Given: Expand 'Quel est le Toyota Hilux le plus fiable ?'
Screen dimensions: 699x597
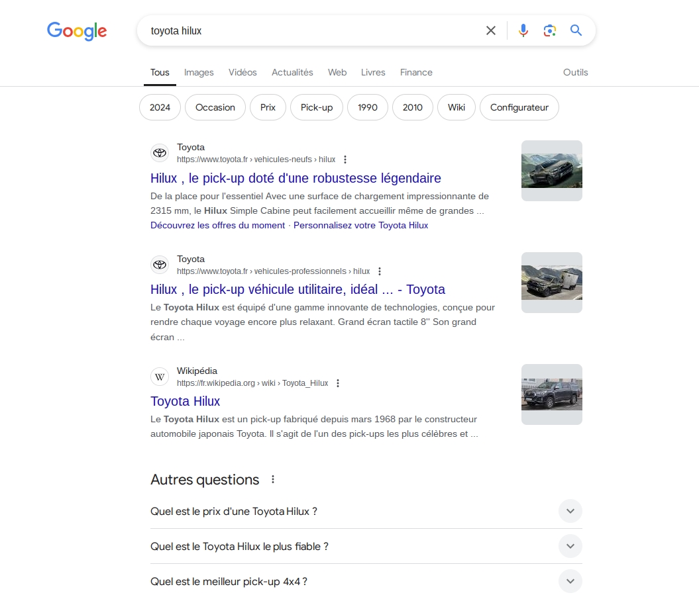Looking at the screenshot, I should 570,546.
